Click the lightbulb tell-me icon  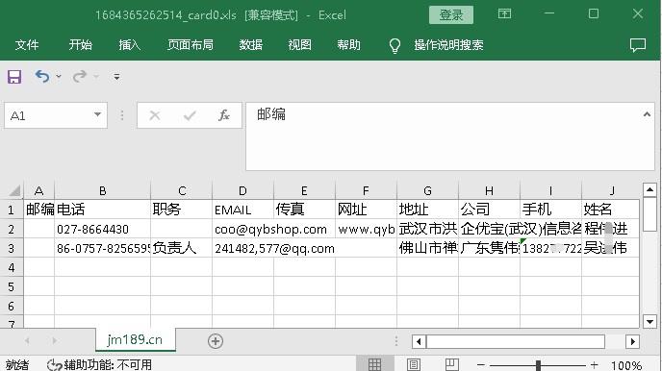coord(395,45)
